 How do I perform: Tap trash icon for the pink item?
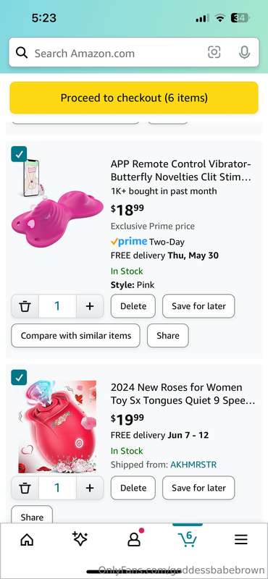(25, 306)
